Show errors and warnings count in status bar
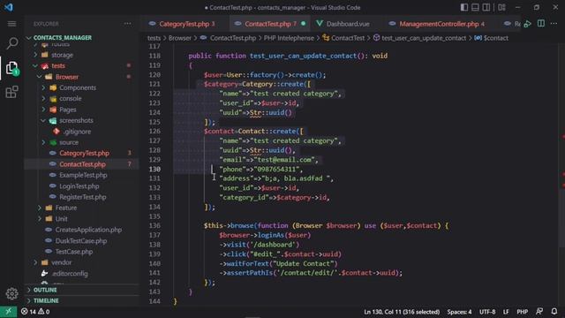The height and width of the screenshot is (318, 565). click(35, 312)
